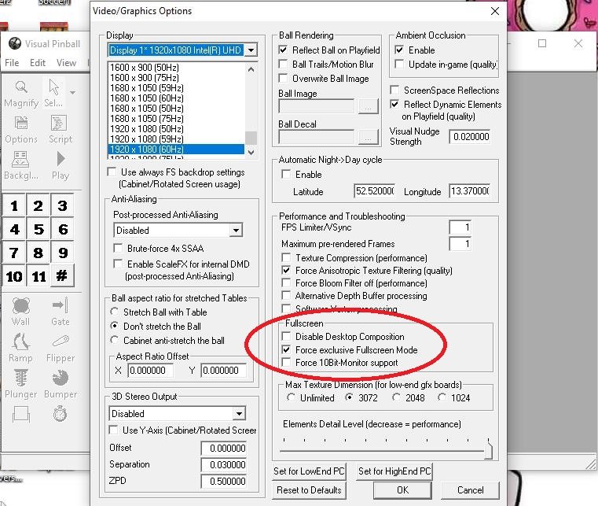The image size is (598, 506).
Task: Select layer 1 button
Action: point(14,206)
